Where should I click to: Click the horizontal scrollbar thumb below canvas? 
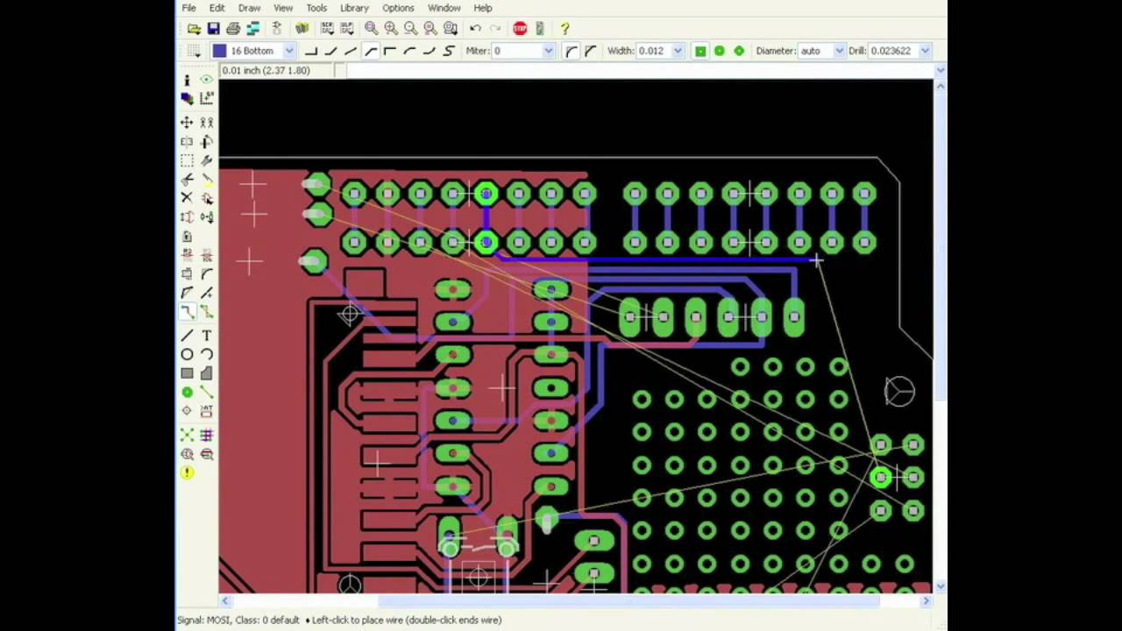click(628, 601)
